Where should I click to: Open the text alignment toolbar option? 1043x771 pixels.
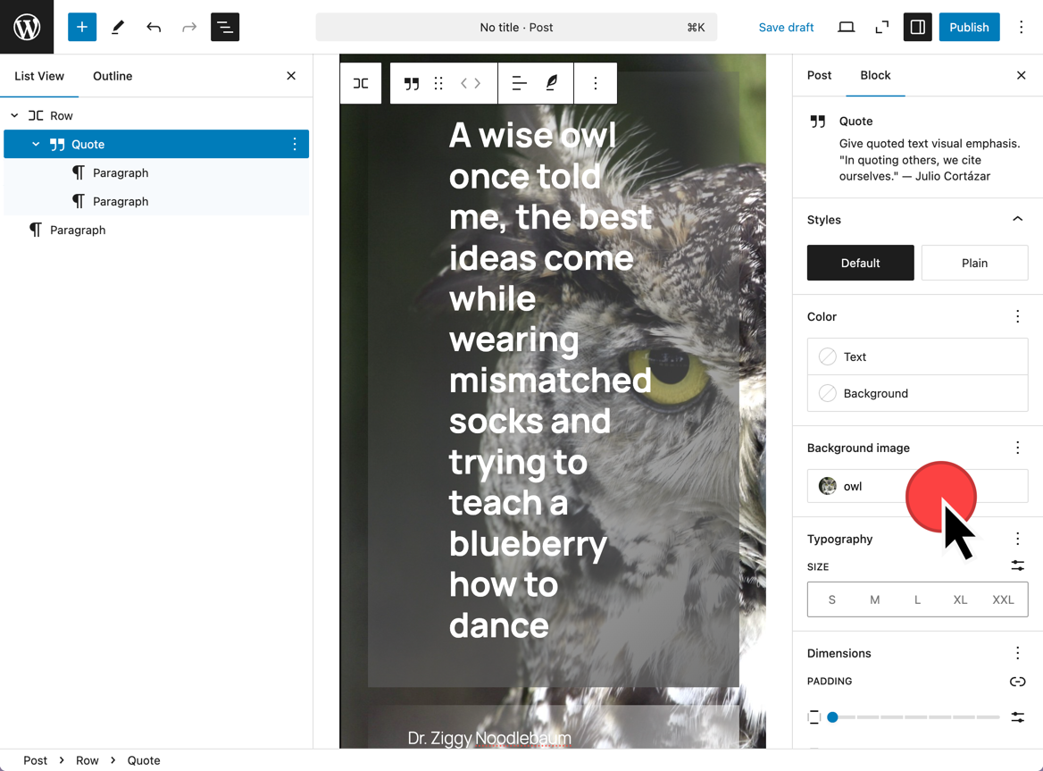click(518, 83)
